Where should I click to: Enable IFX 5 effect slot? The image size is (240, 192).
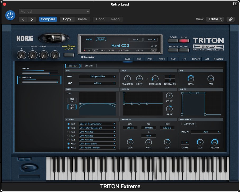click(68, 140)
